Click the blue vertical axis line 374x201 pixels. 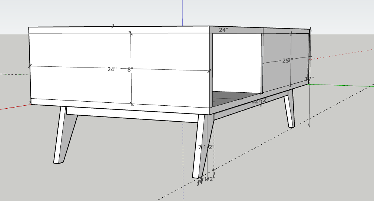pyautogui.click(x=182, y=11)
